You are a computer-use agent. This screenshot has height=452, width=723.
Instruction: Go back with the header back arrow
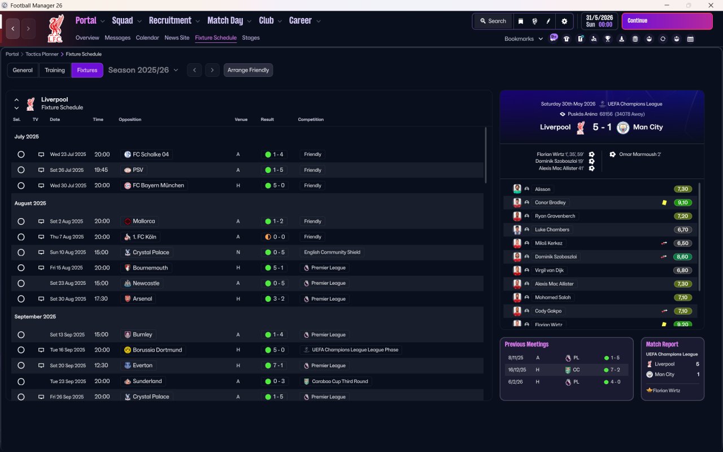tap(13, 29)
